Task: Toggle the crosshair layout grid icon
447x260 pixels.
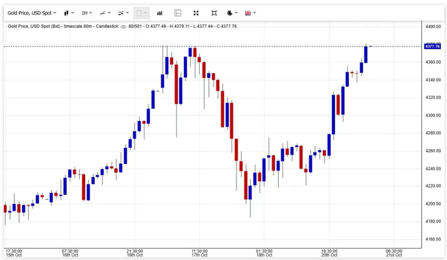Action: (x=178, y=13)
